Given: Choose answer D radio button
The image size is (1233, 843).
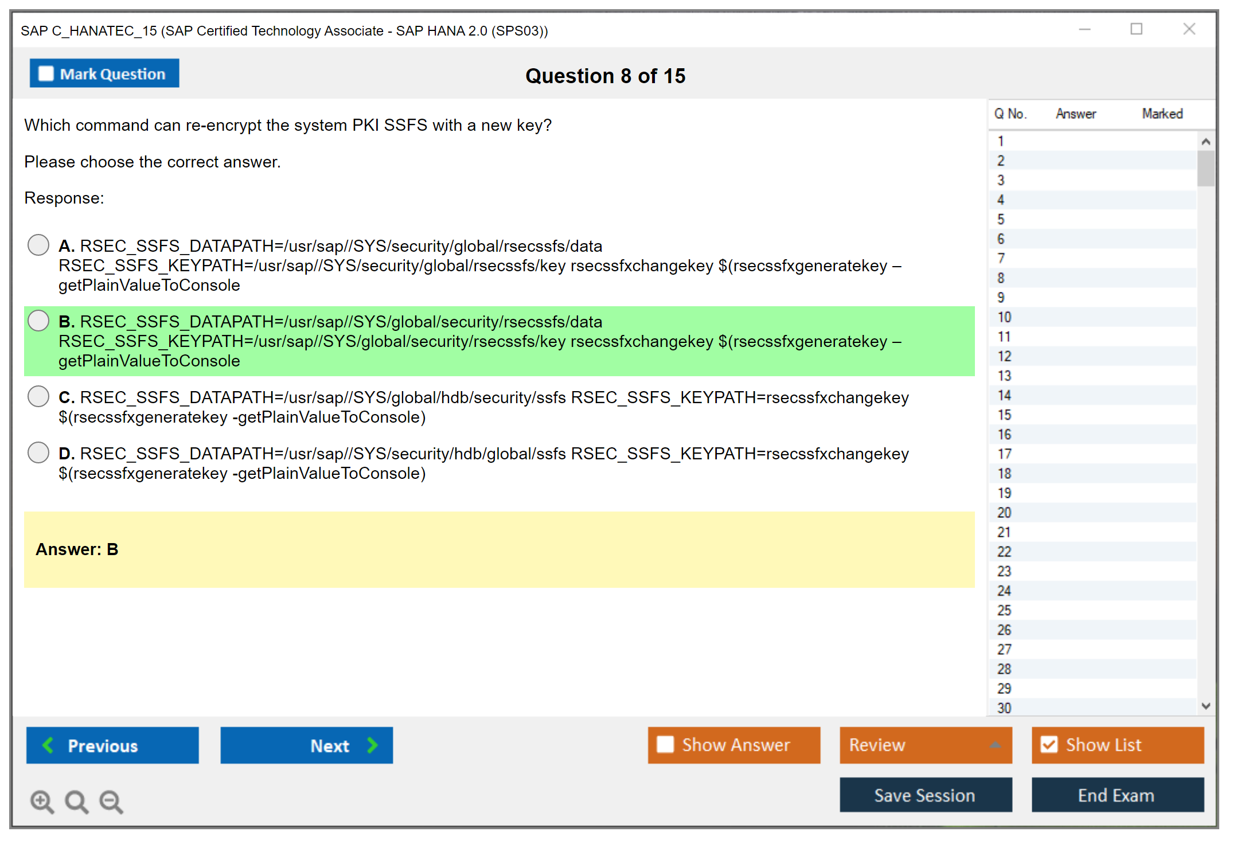Looking at the screenshot, I should pyautogui.click(x=38, y=452).
